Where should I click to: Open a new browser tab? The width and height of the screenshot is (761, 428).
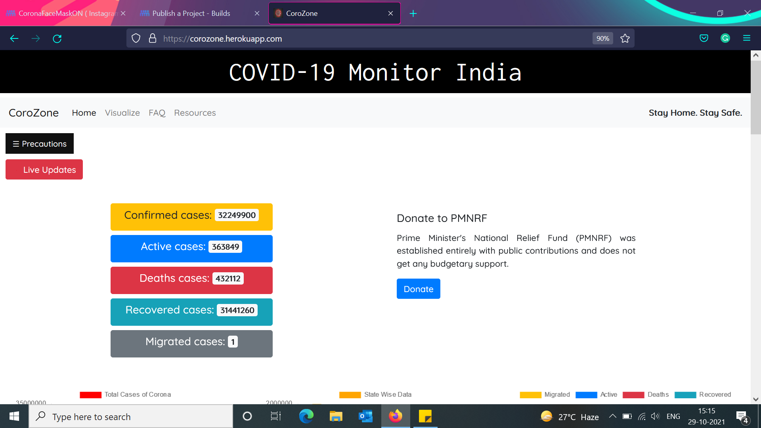[413, 13]
